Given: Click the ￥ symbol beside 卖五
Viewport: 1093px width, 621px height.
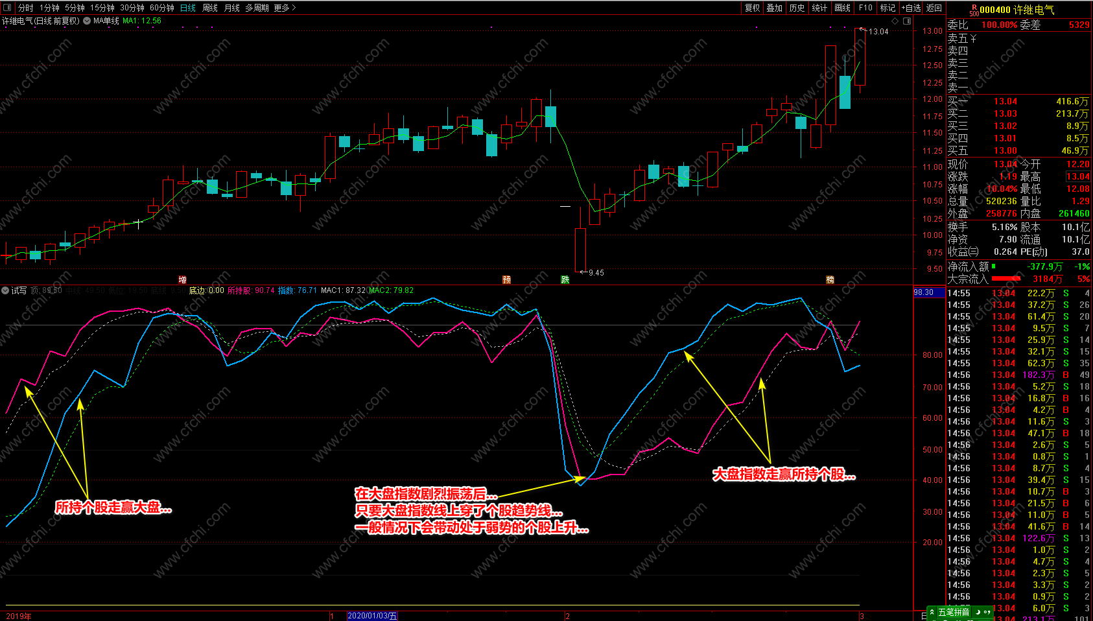Looking at the screenshot, I should 974,39.
